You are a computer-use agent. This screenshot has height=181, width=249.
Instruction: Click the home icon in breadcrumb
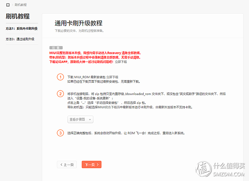click(x=8, y=5)
